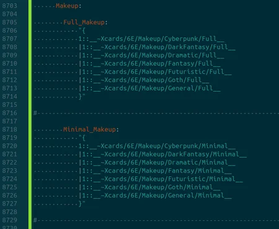Place cursor in General/Full path line

pos(150,88)
